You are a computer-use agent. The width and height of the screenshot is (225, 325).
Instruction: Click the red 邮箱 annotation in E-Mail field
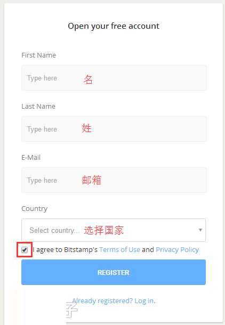[92, 180]
